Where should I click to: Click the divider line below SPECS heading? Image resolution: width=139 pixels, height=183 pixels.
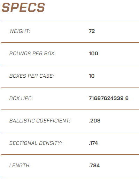tap(70, 20)
